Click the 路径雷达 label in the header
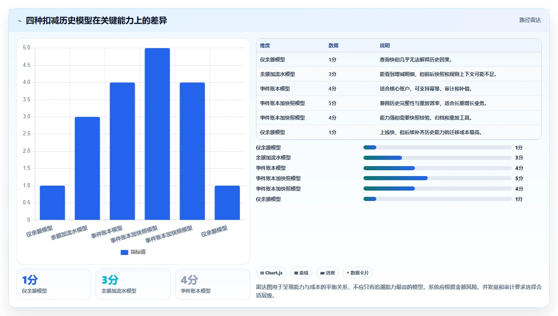The height and width of the screenshot is (316, 558). (530, 20)
